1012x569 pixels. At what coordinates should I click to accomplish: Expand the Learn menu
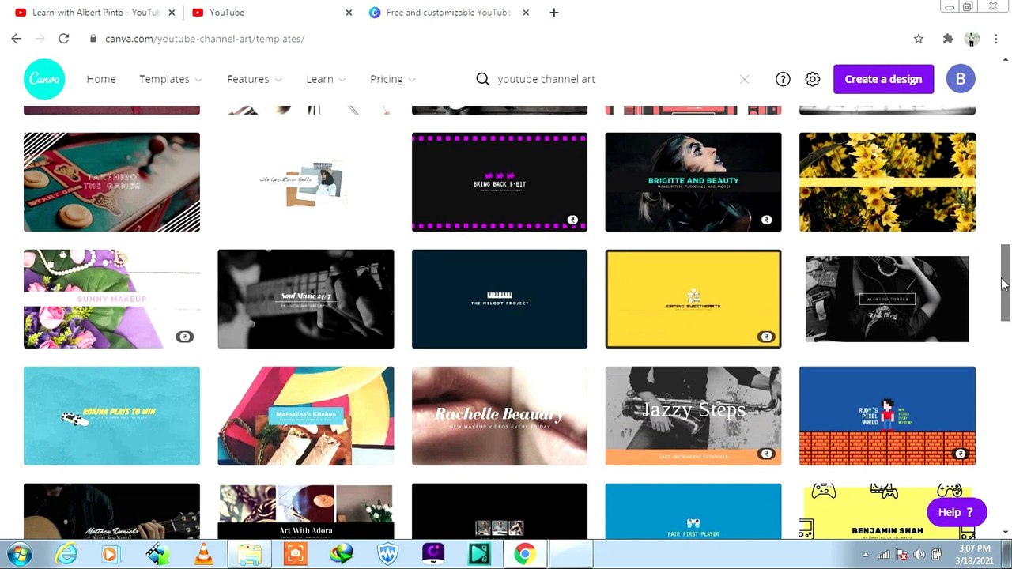click(x=326, y=79)
